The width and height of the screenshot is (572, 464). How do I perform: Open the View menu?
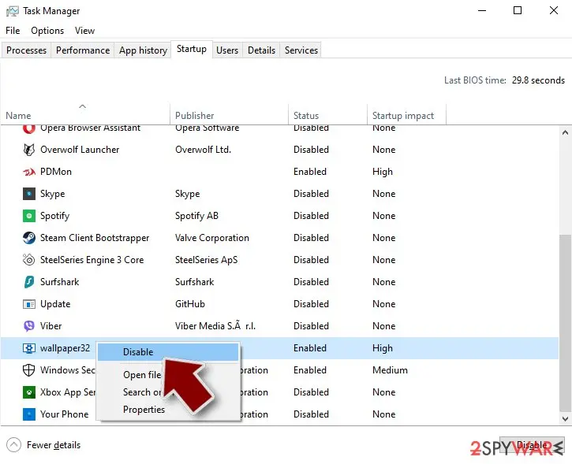pyautogui.click(x=84, y=31)
